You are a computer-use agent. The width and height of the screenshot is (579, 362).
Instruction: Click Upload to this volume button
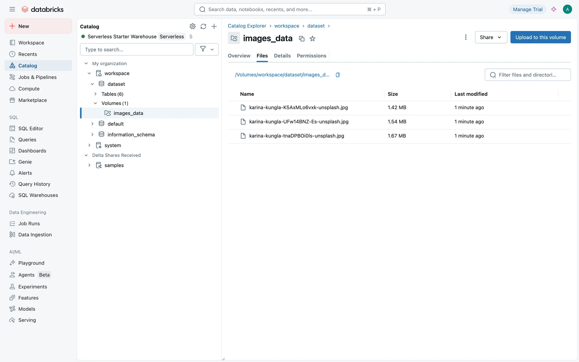pyautogui.click(x=540, y=37)
